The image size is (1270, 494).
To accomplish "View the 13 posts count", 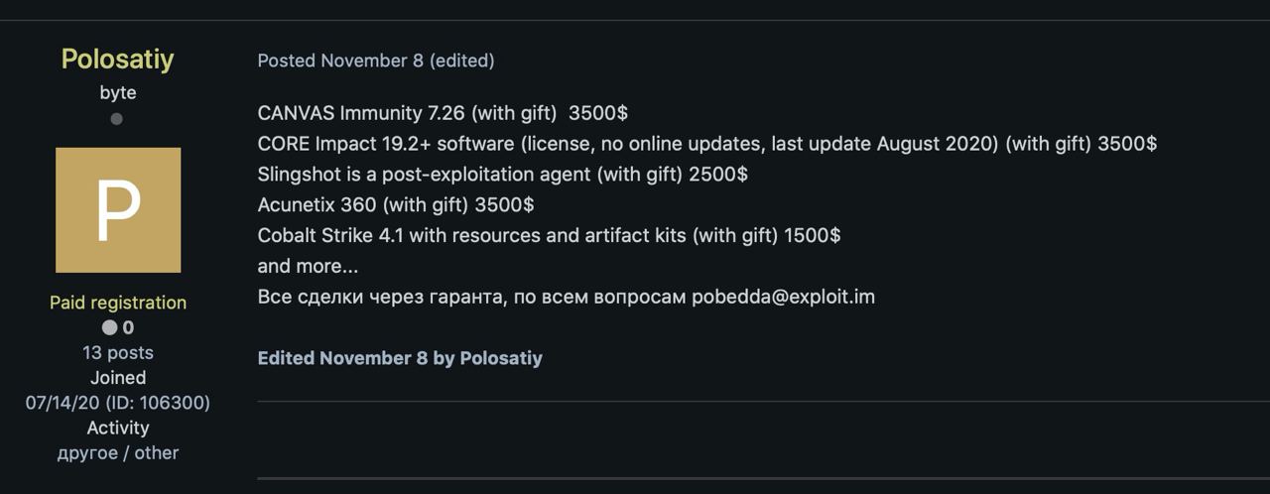I will click(x=117, y=352).
